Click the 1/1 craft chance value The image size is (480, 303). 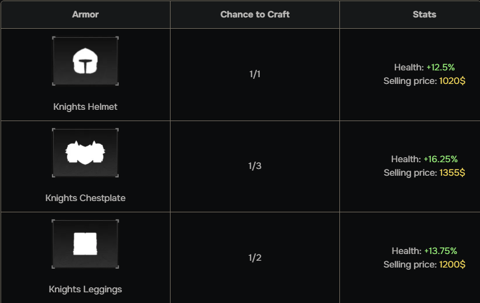[255, 74]
